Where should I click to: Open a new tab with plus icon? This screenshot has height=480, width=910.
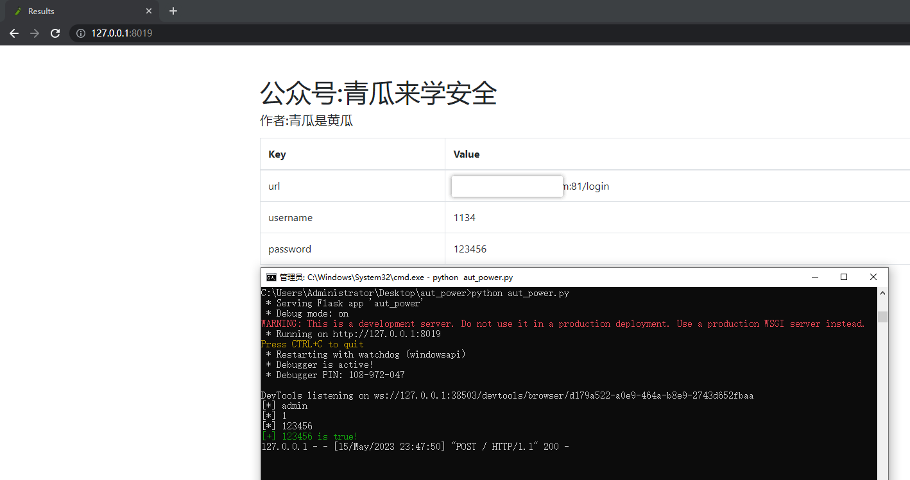(x=173, y=11)
